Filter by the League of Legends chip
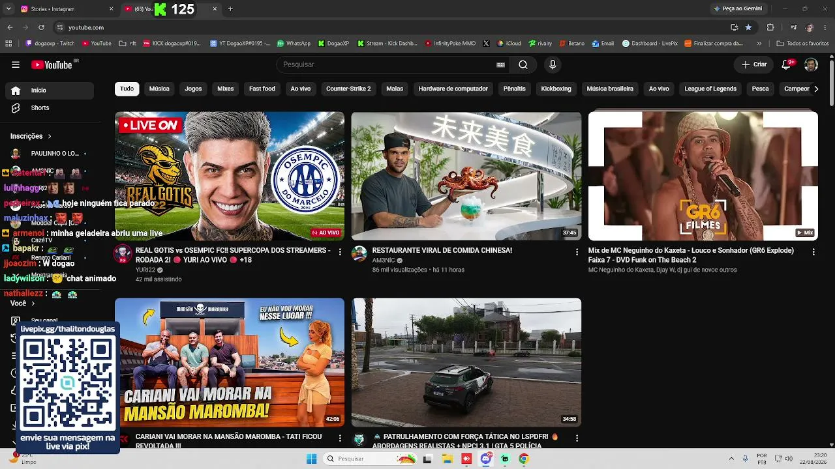This screenshot has width=835, height=469. [x=710, y=89]
